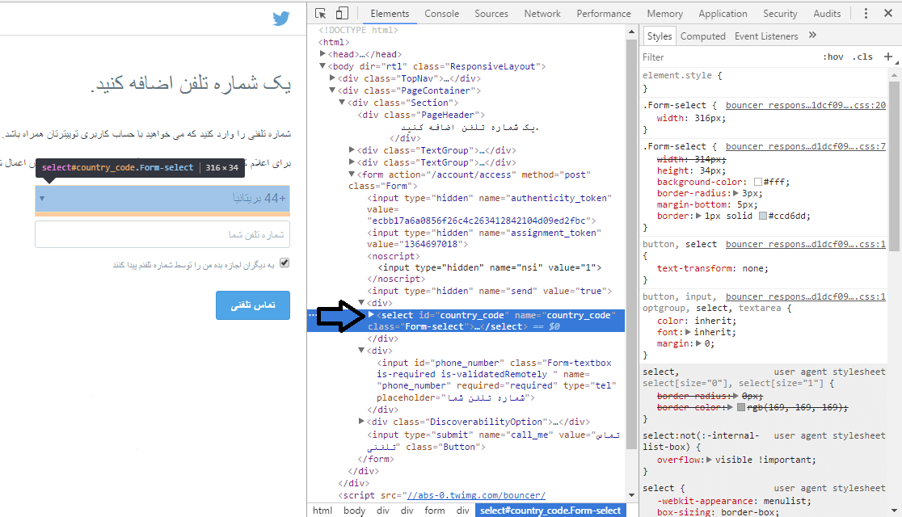The image size is (902, 517).
Task: Open bouncer css:7 stylesheet link
Action: tap(805, 147)
